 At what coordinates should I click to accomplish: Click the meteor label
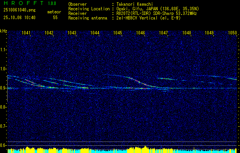[54, 12]
